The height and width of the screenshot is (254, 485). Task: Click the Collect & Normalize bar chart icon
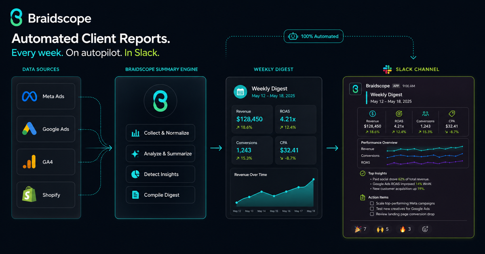[x=135, y=133]
